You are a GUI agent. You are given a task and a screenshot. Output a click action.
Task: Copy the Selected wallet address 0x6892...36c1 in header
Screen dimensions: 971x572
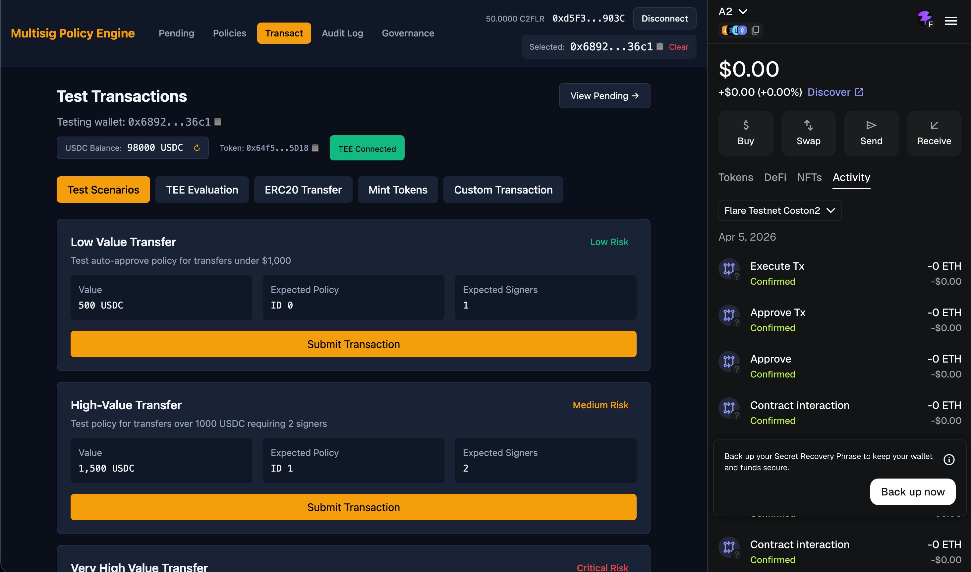660,47
